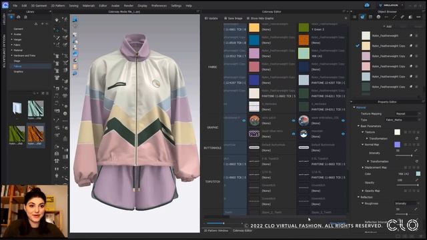Click the trash icon in Library panel
This screenshot has height=240, width=427.
[25, 17]
